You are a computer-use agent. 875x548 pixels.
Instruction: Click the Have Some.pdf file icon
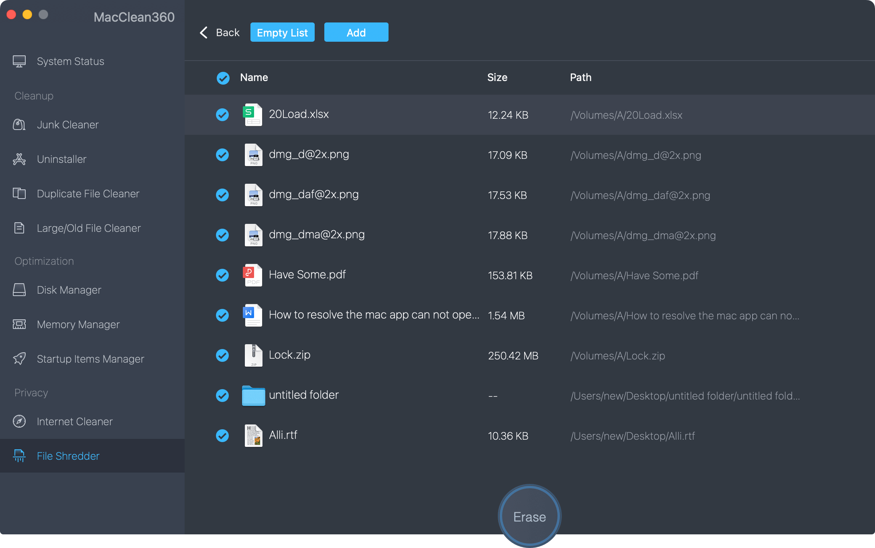click(253, 275)
